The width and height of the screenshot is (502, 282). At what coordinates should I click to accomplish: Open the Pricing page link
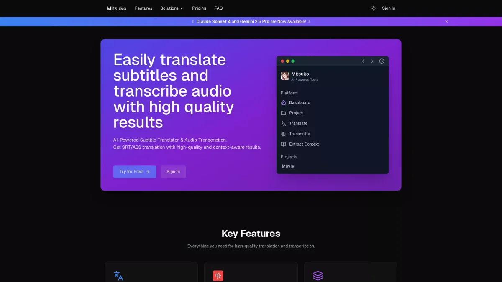(x=199, y=8)
